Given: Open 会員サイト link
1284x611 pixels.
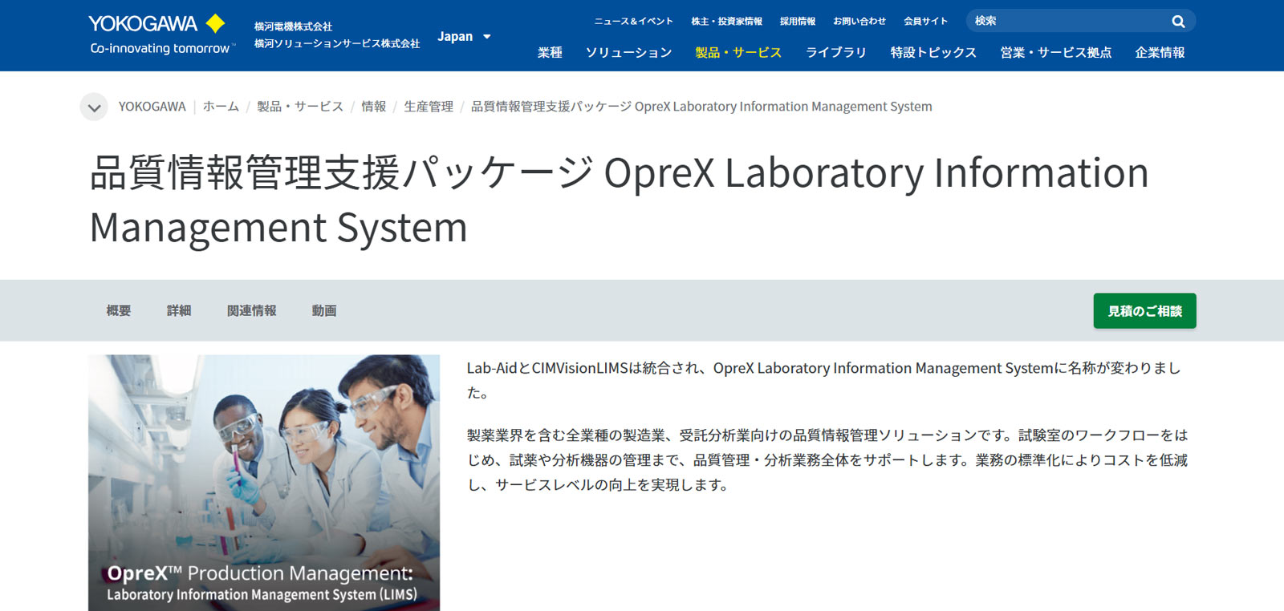Looking at the screenshot, I should tap(925, 22).
